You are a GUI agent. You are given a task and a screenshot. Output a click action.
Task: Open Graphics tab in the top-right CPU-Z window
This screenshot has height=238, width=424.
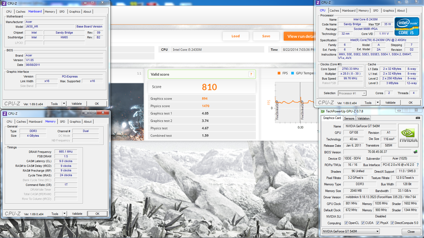pyautogui.click(x=388, y=11)
